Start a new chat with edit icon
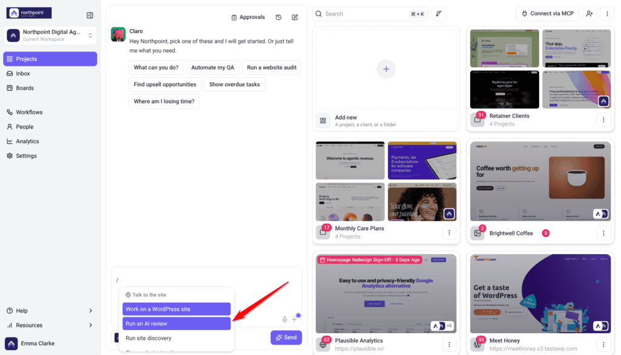The width and height of the screenshot is (621, 355). (295, 17)
